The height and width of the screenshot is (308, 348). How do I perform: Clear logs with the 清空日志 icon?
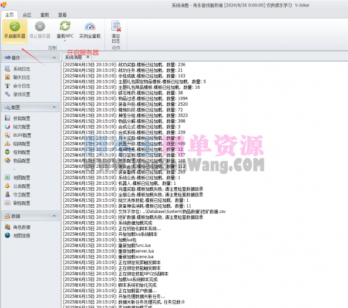(x=116, y=26)
